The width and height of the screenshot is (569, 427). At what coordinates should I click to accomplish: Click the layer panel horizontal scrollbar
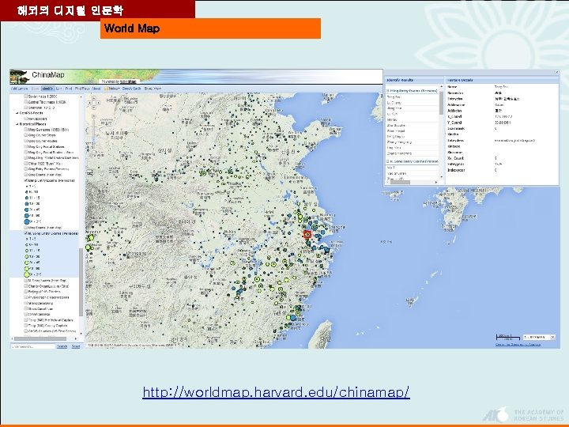[x=39, y=338]
